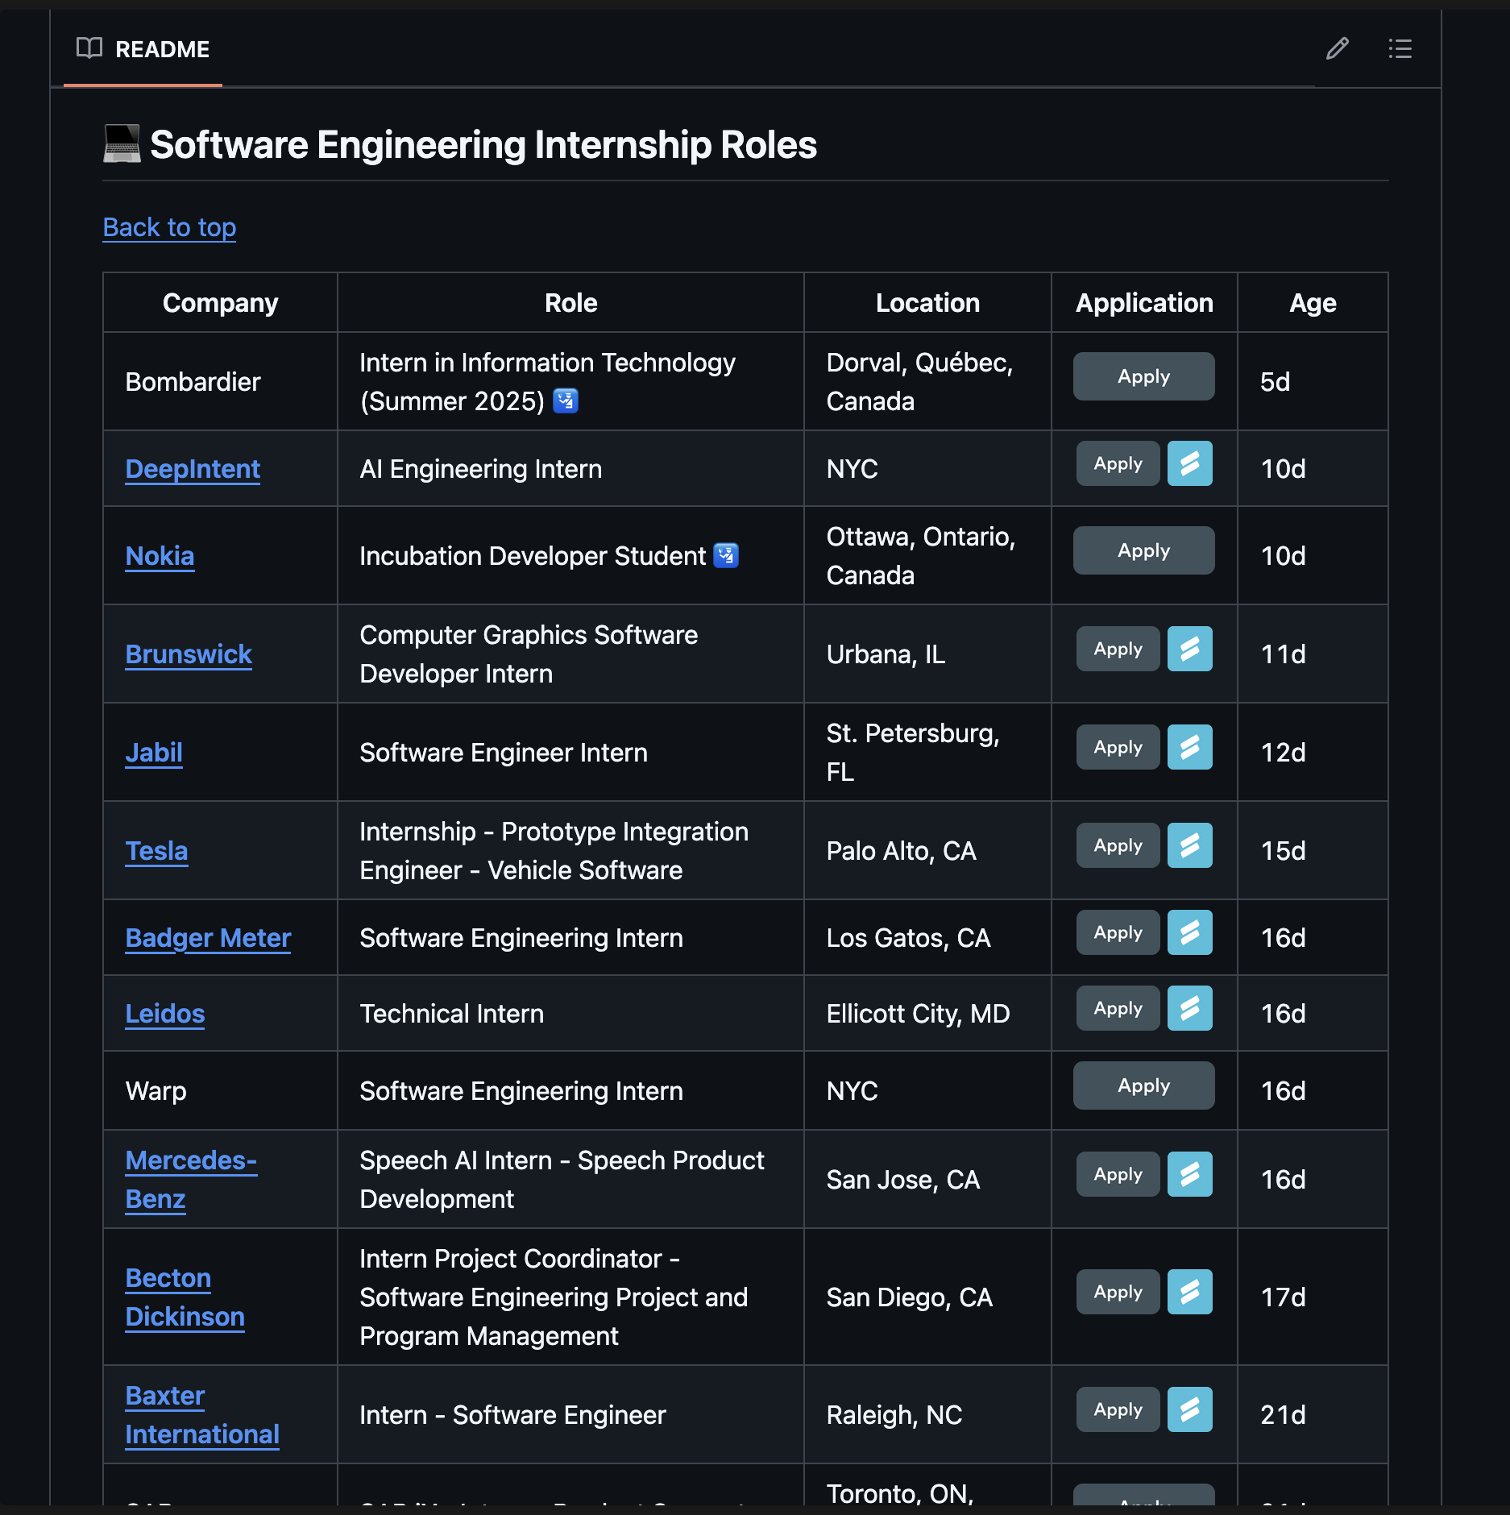
Task: Click Apply for Badger Meter internship
Action: pyautogui.click(x=1118, y=932)
